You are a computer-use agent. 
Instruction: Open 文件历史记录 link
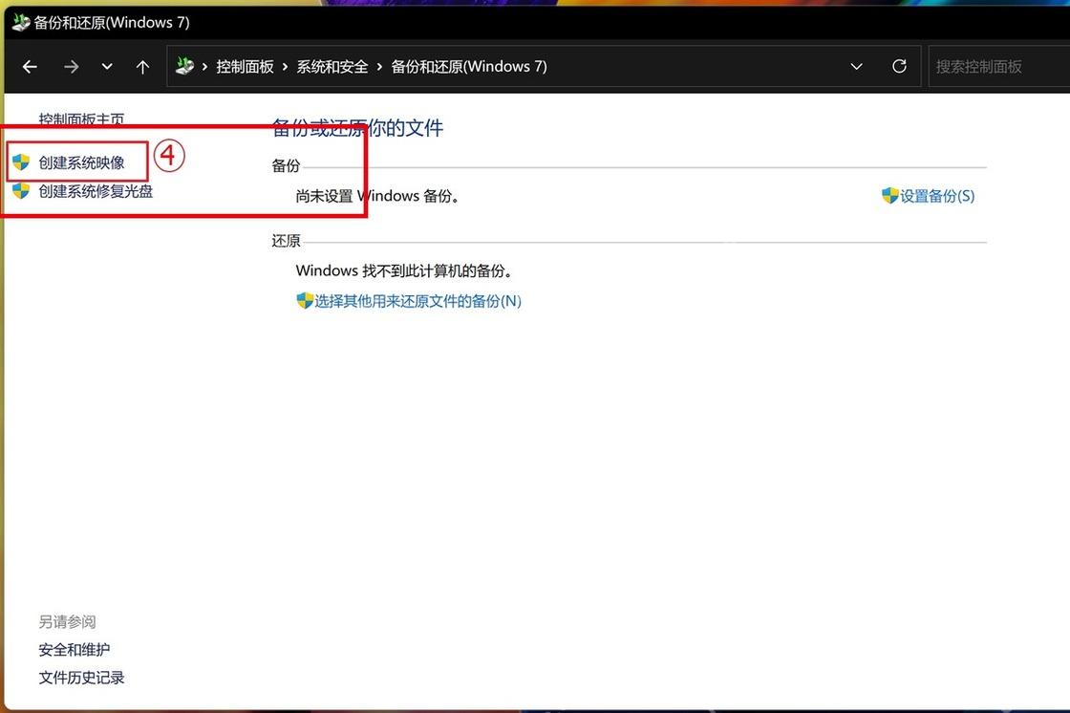tap(81, 679)
